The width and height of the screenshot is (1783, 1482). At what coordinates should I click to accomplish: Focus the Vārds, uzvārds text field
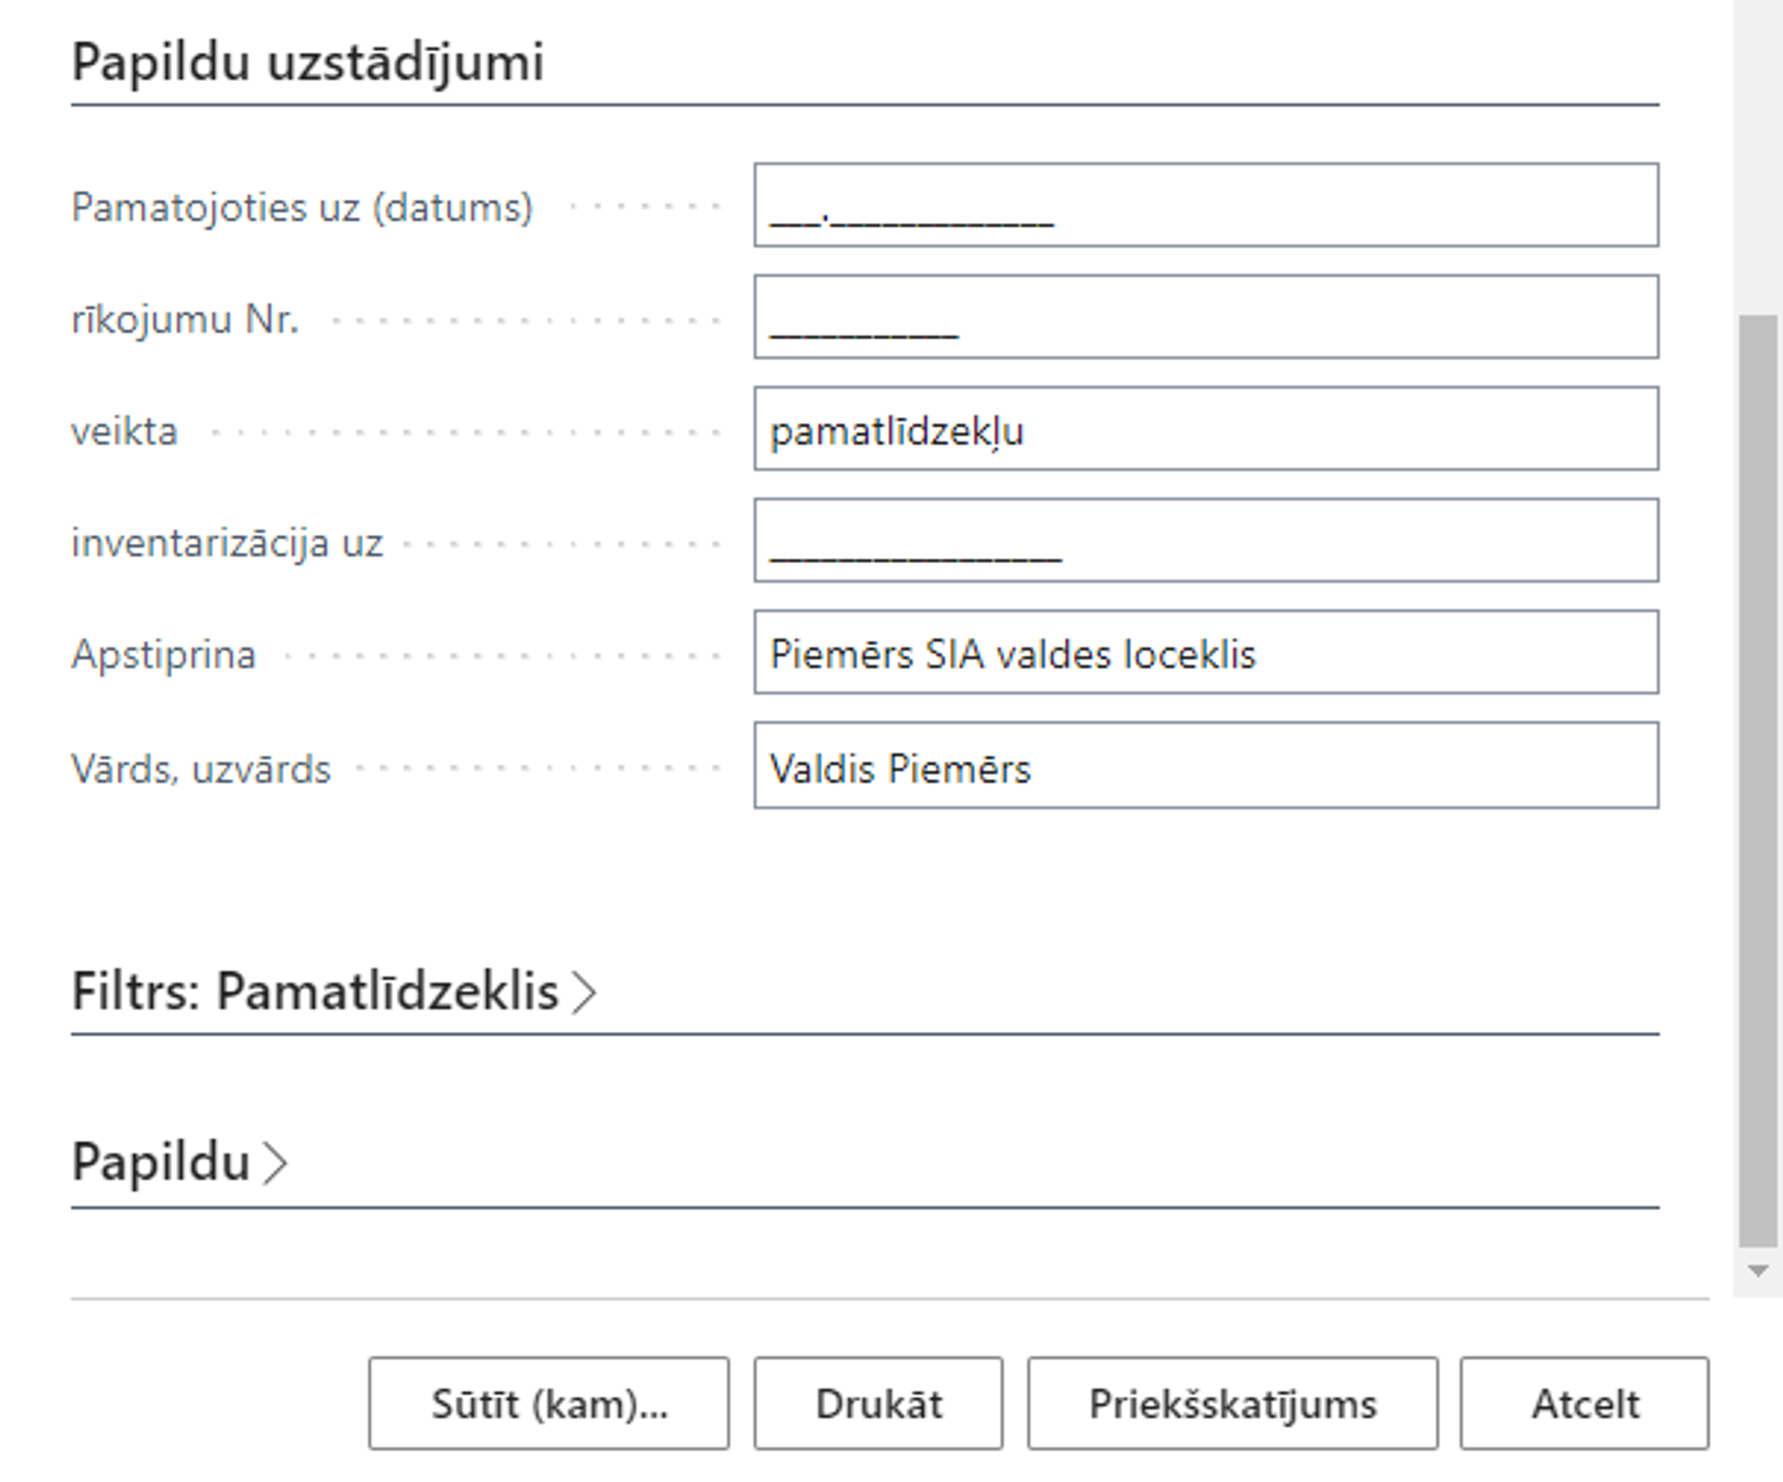1205,766
